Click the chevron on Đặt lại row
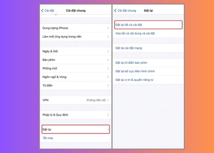The image size is (214, 153). point(108,130)
